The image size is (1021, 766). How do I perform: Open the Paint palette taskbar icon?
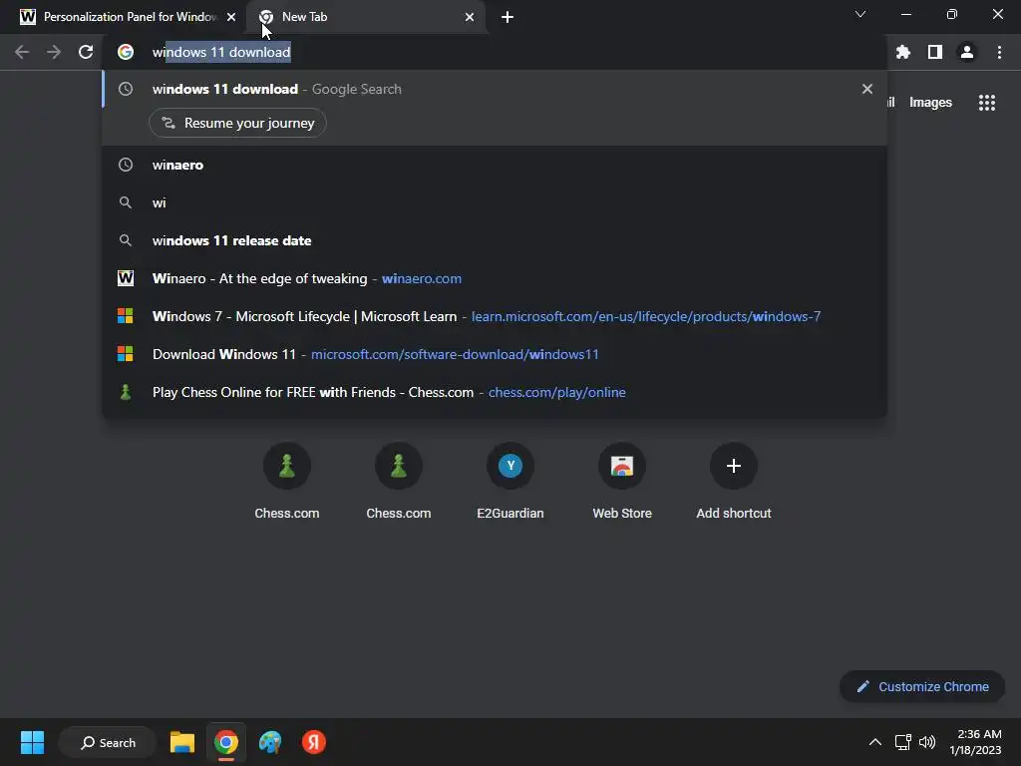coord(270,742)
